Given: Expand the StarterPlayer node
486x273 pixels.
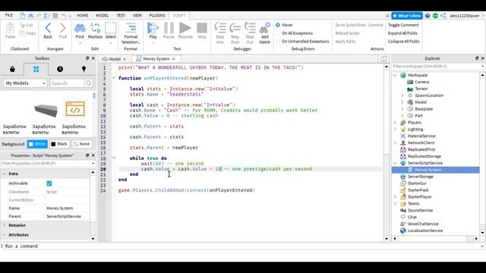Looking at the screenshot, I should (x=395, y=197).
